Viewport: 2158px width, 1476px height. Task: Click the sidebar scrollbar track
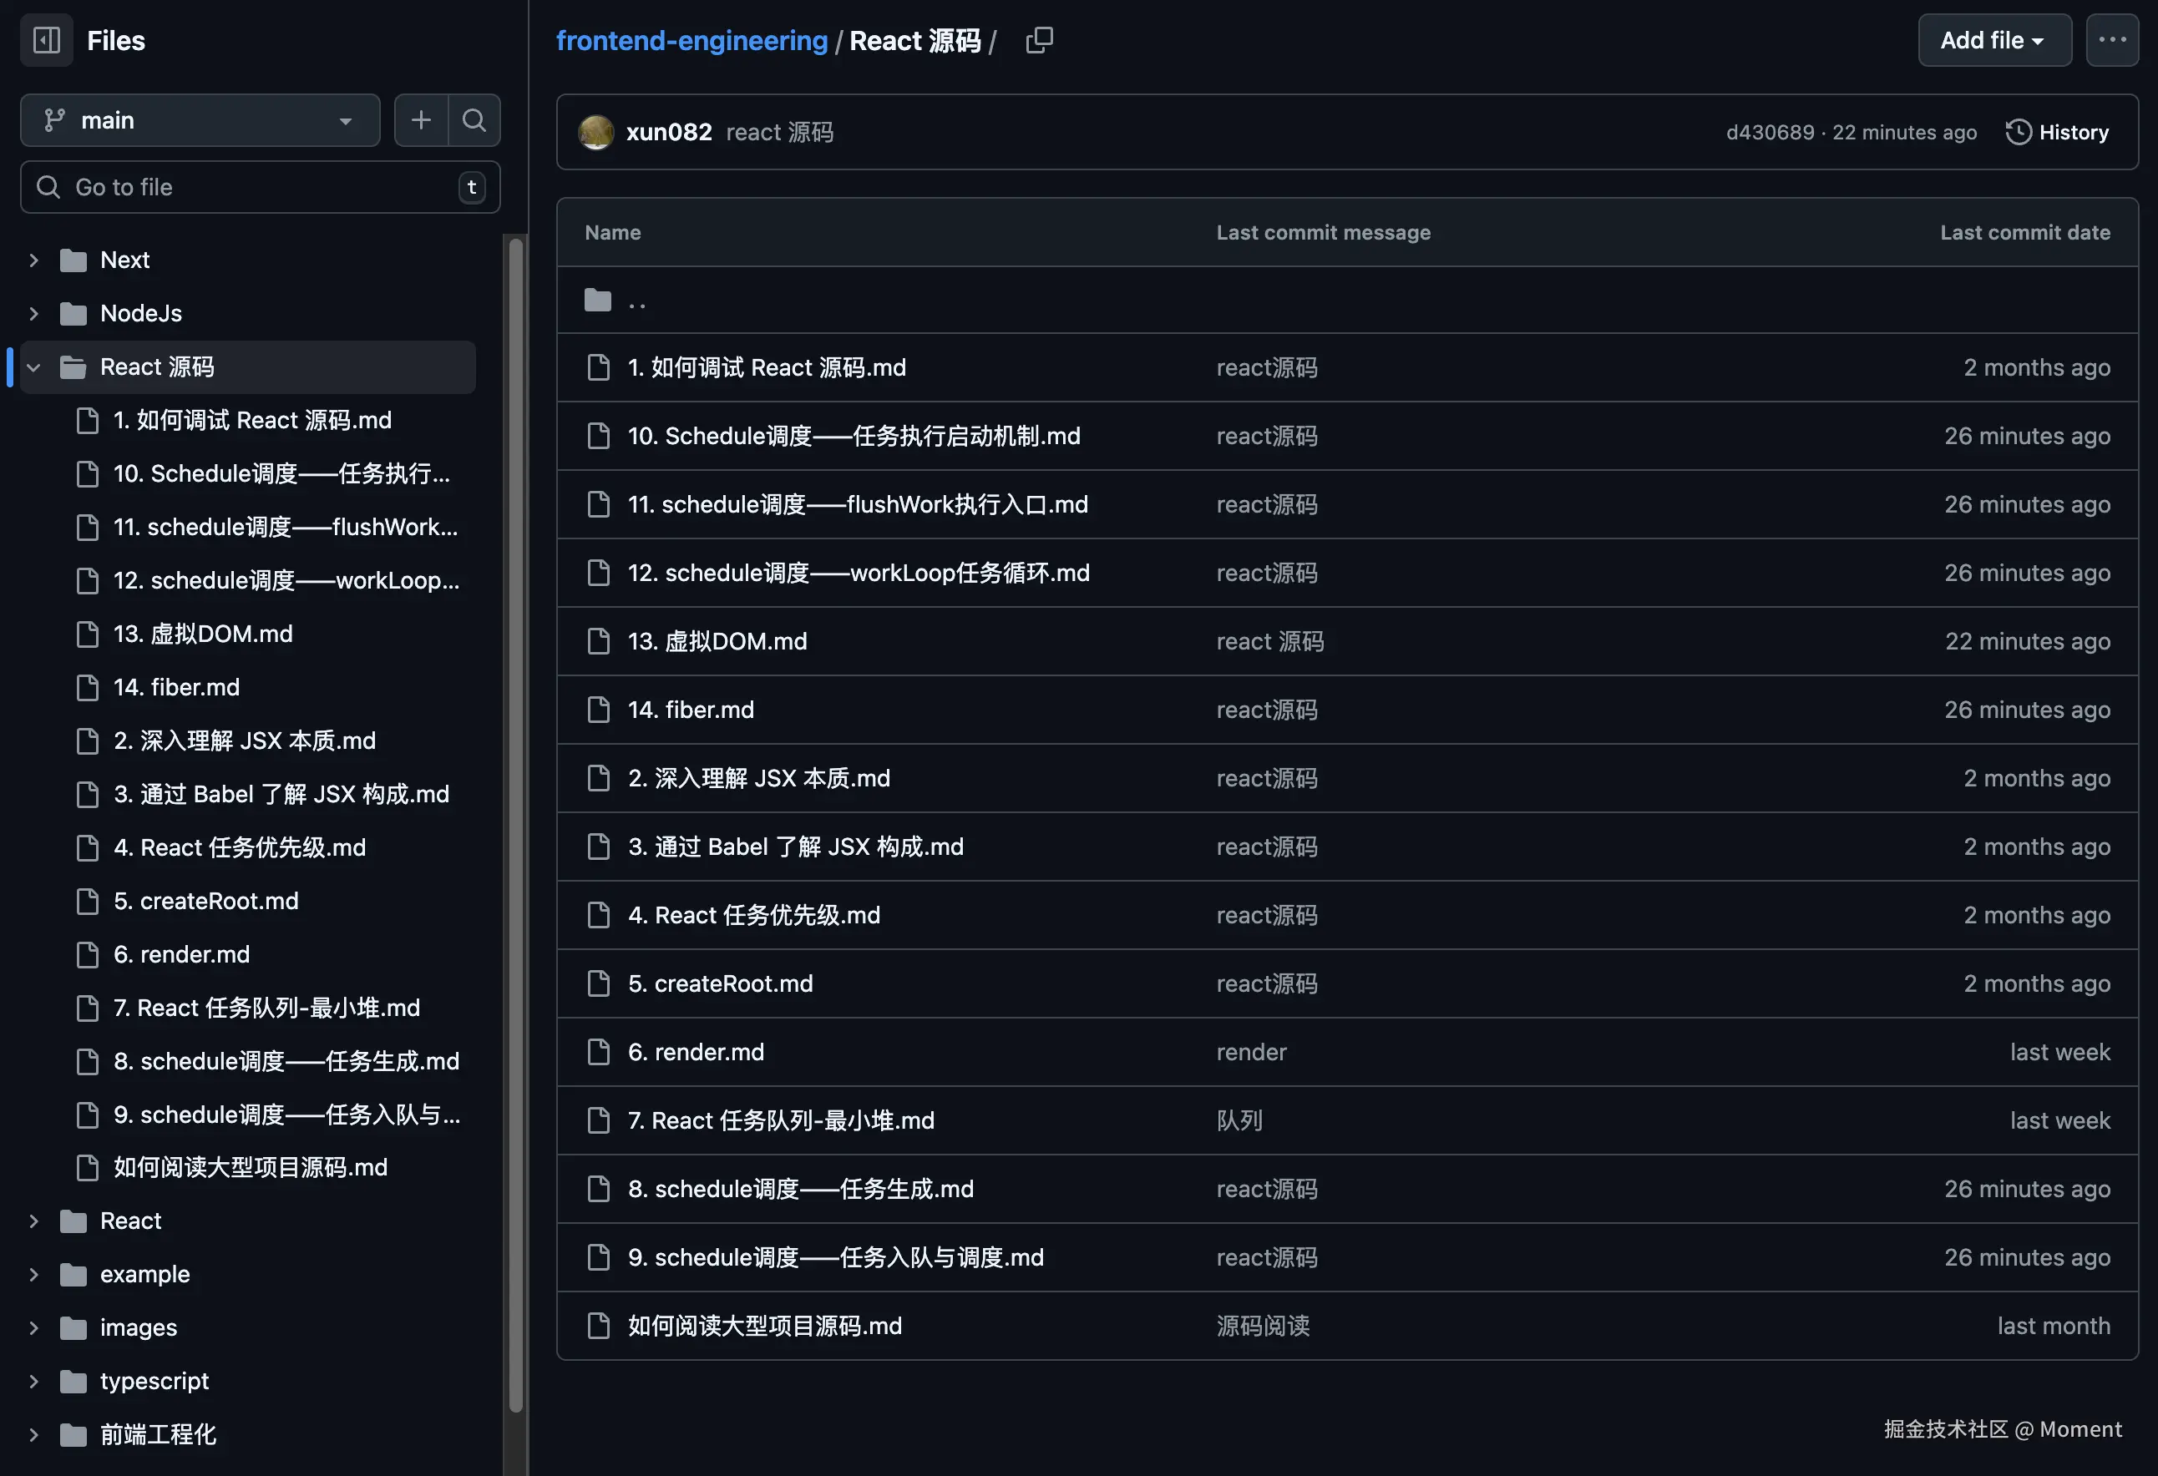tap(517, 836)
